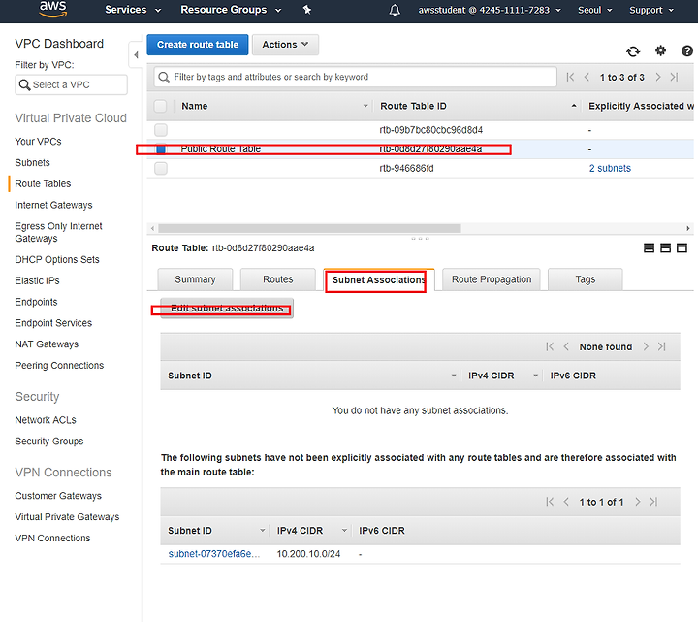The image size is (698, 622).
Task: Go to last page in None found pager
Action: [662, 346]
